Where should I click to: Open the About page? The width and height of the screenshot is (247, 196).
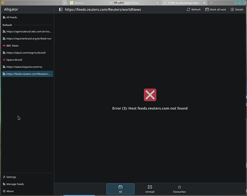[10, 191]
